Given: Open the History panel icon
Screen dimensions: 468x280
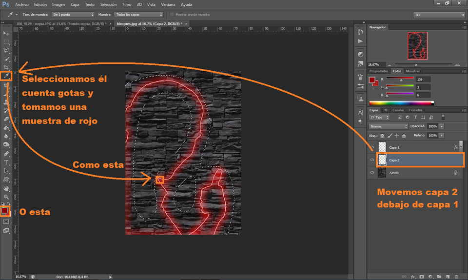Looking at the screenshot, I should point(360,32).
